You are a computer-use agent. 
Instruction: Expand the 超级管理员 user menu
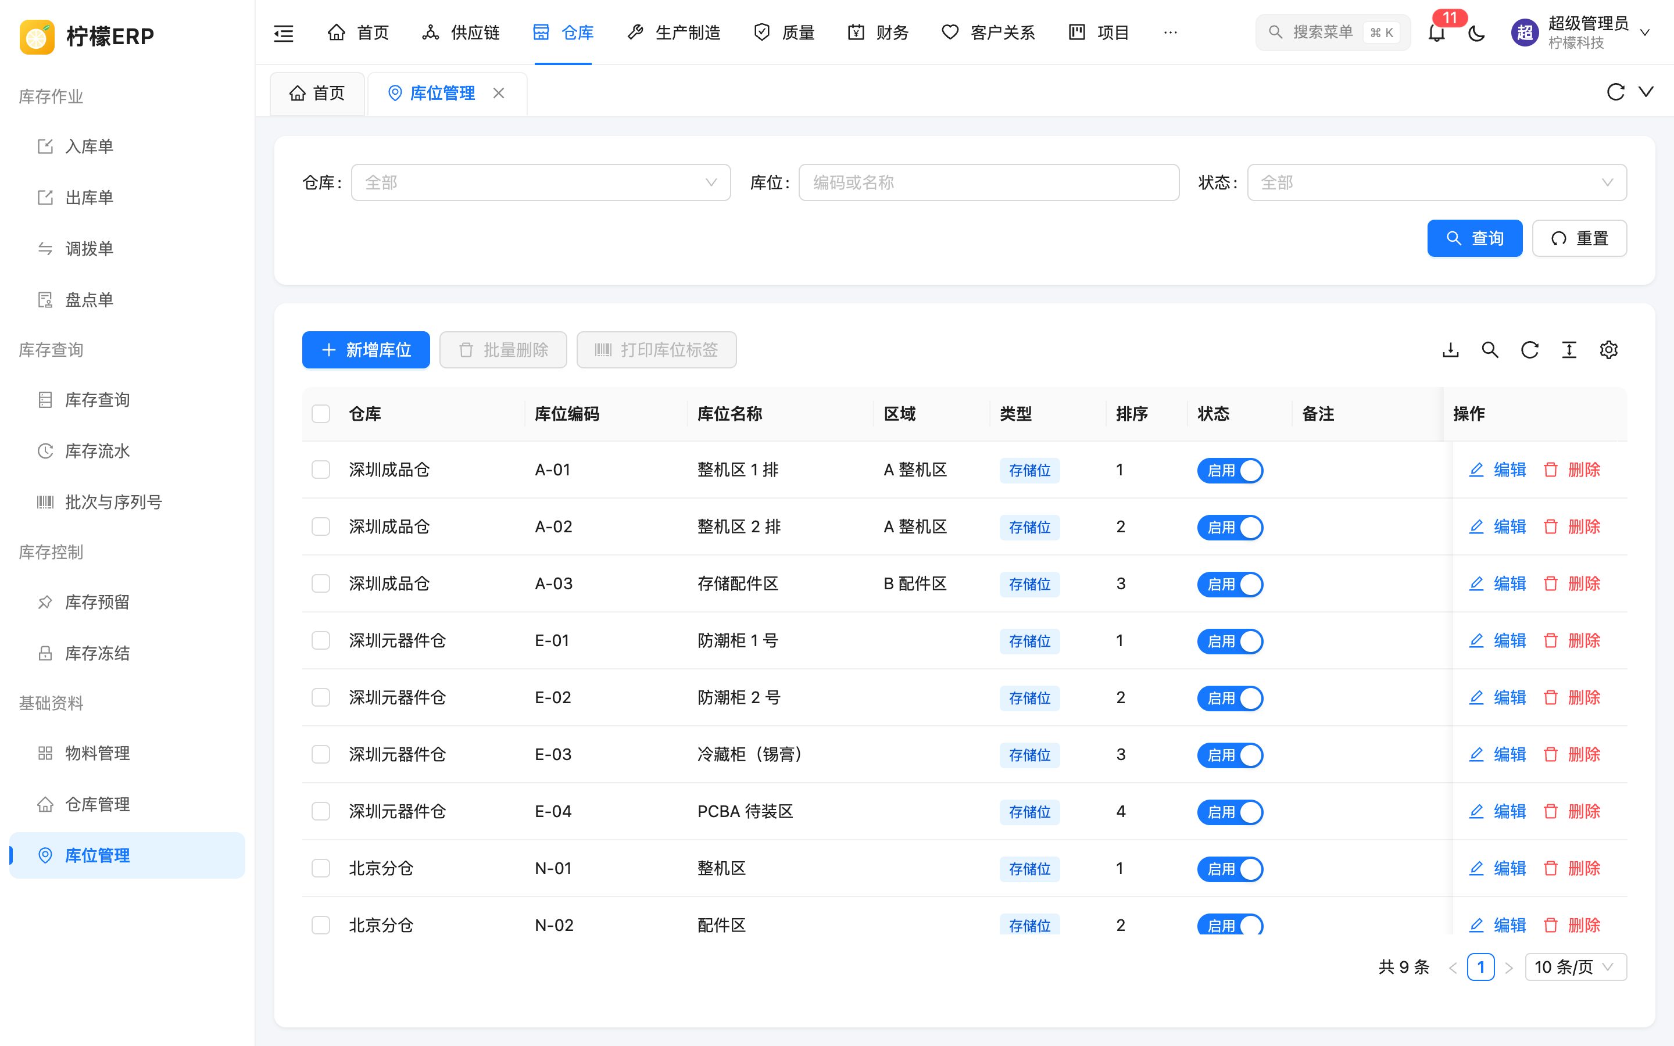[1582, 33]
